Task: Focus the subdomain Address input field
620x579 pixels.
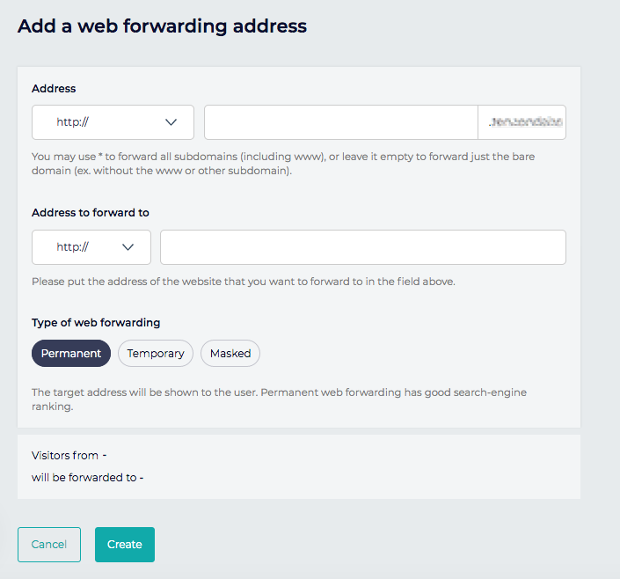Action: tap(340, 122)
